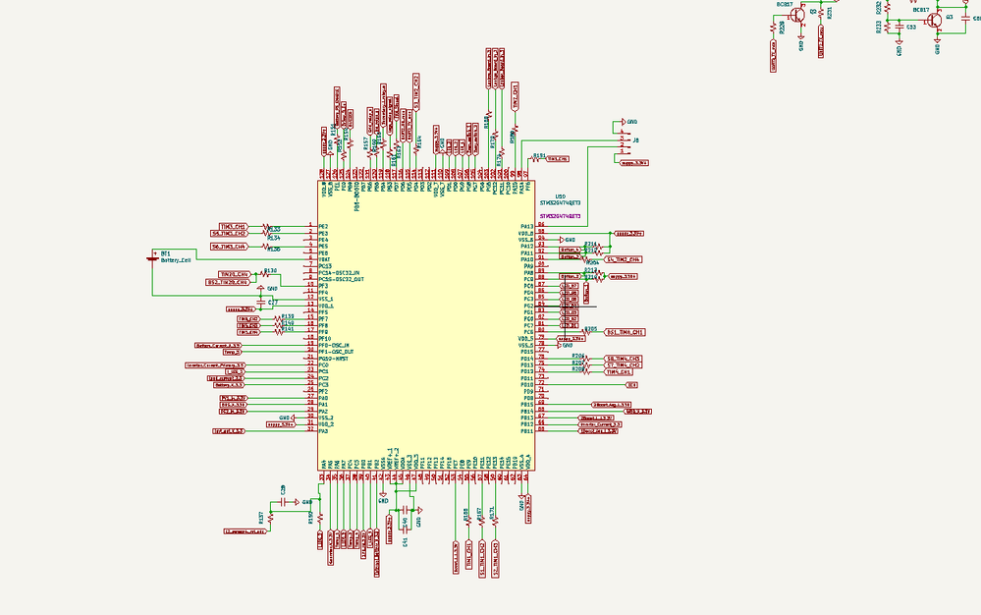Select capacitor C40 symbol
This screenshot has height=615, width=981.
tap(406, 509)
